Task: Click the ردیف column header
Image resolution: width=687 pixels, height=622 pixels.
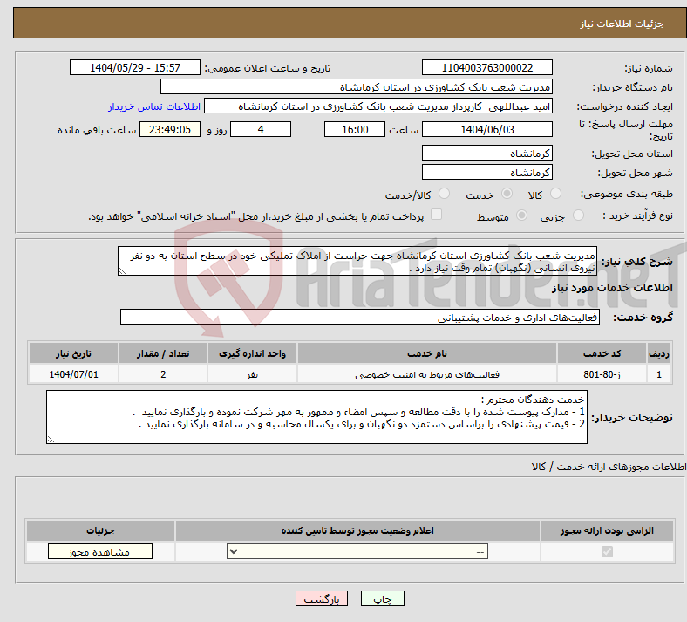Action: pyautogui.click(x=659, y=353)
